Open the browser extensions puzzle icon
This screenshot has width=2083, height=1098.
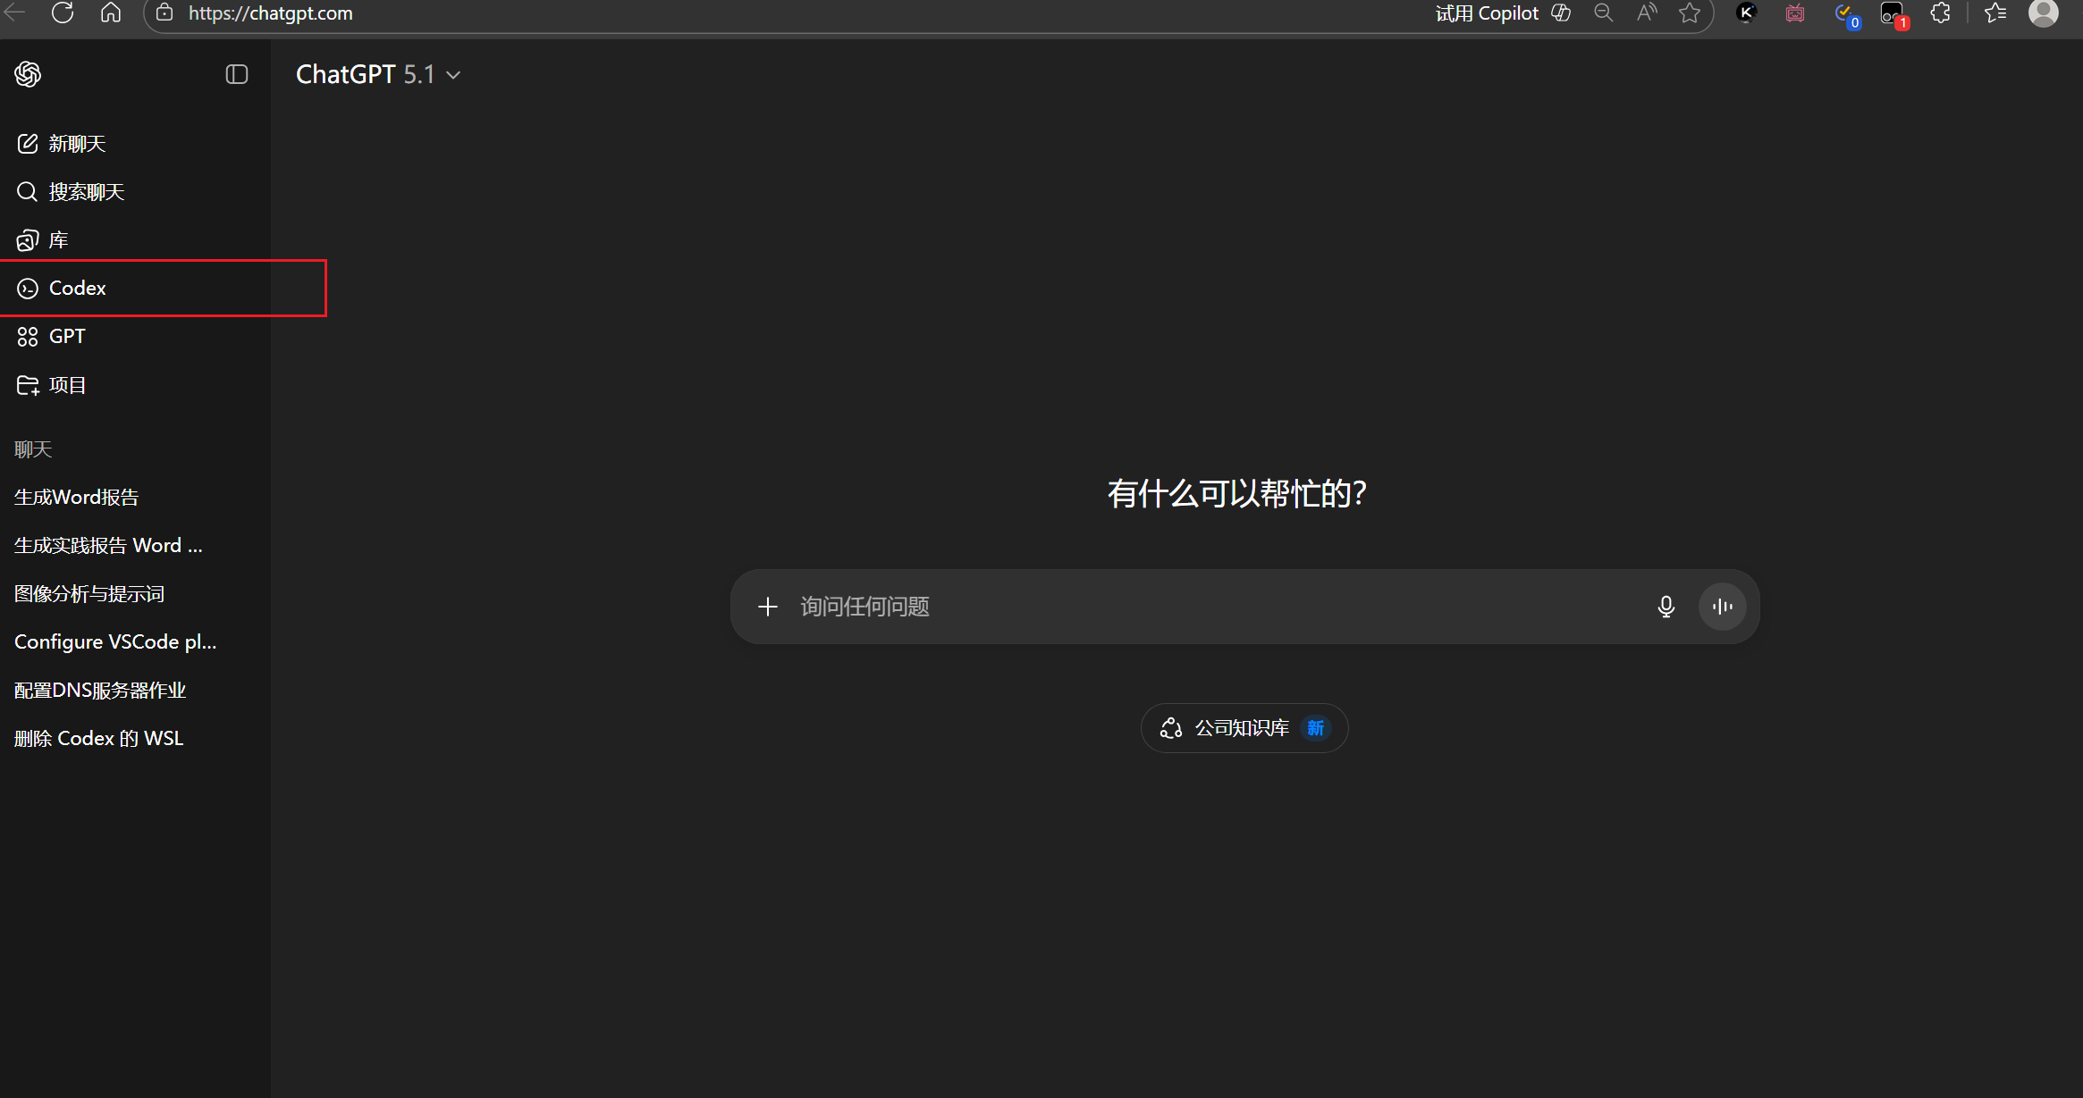[1941, 13]
